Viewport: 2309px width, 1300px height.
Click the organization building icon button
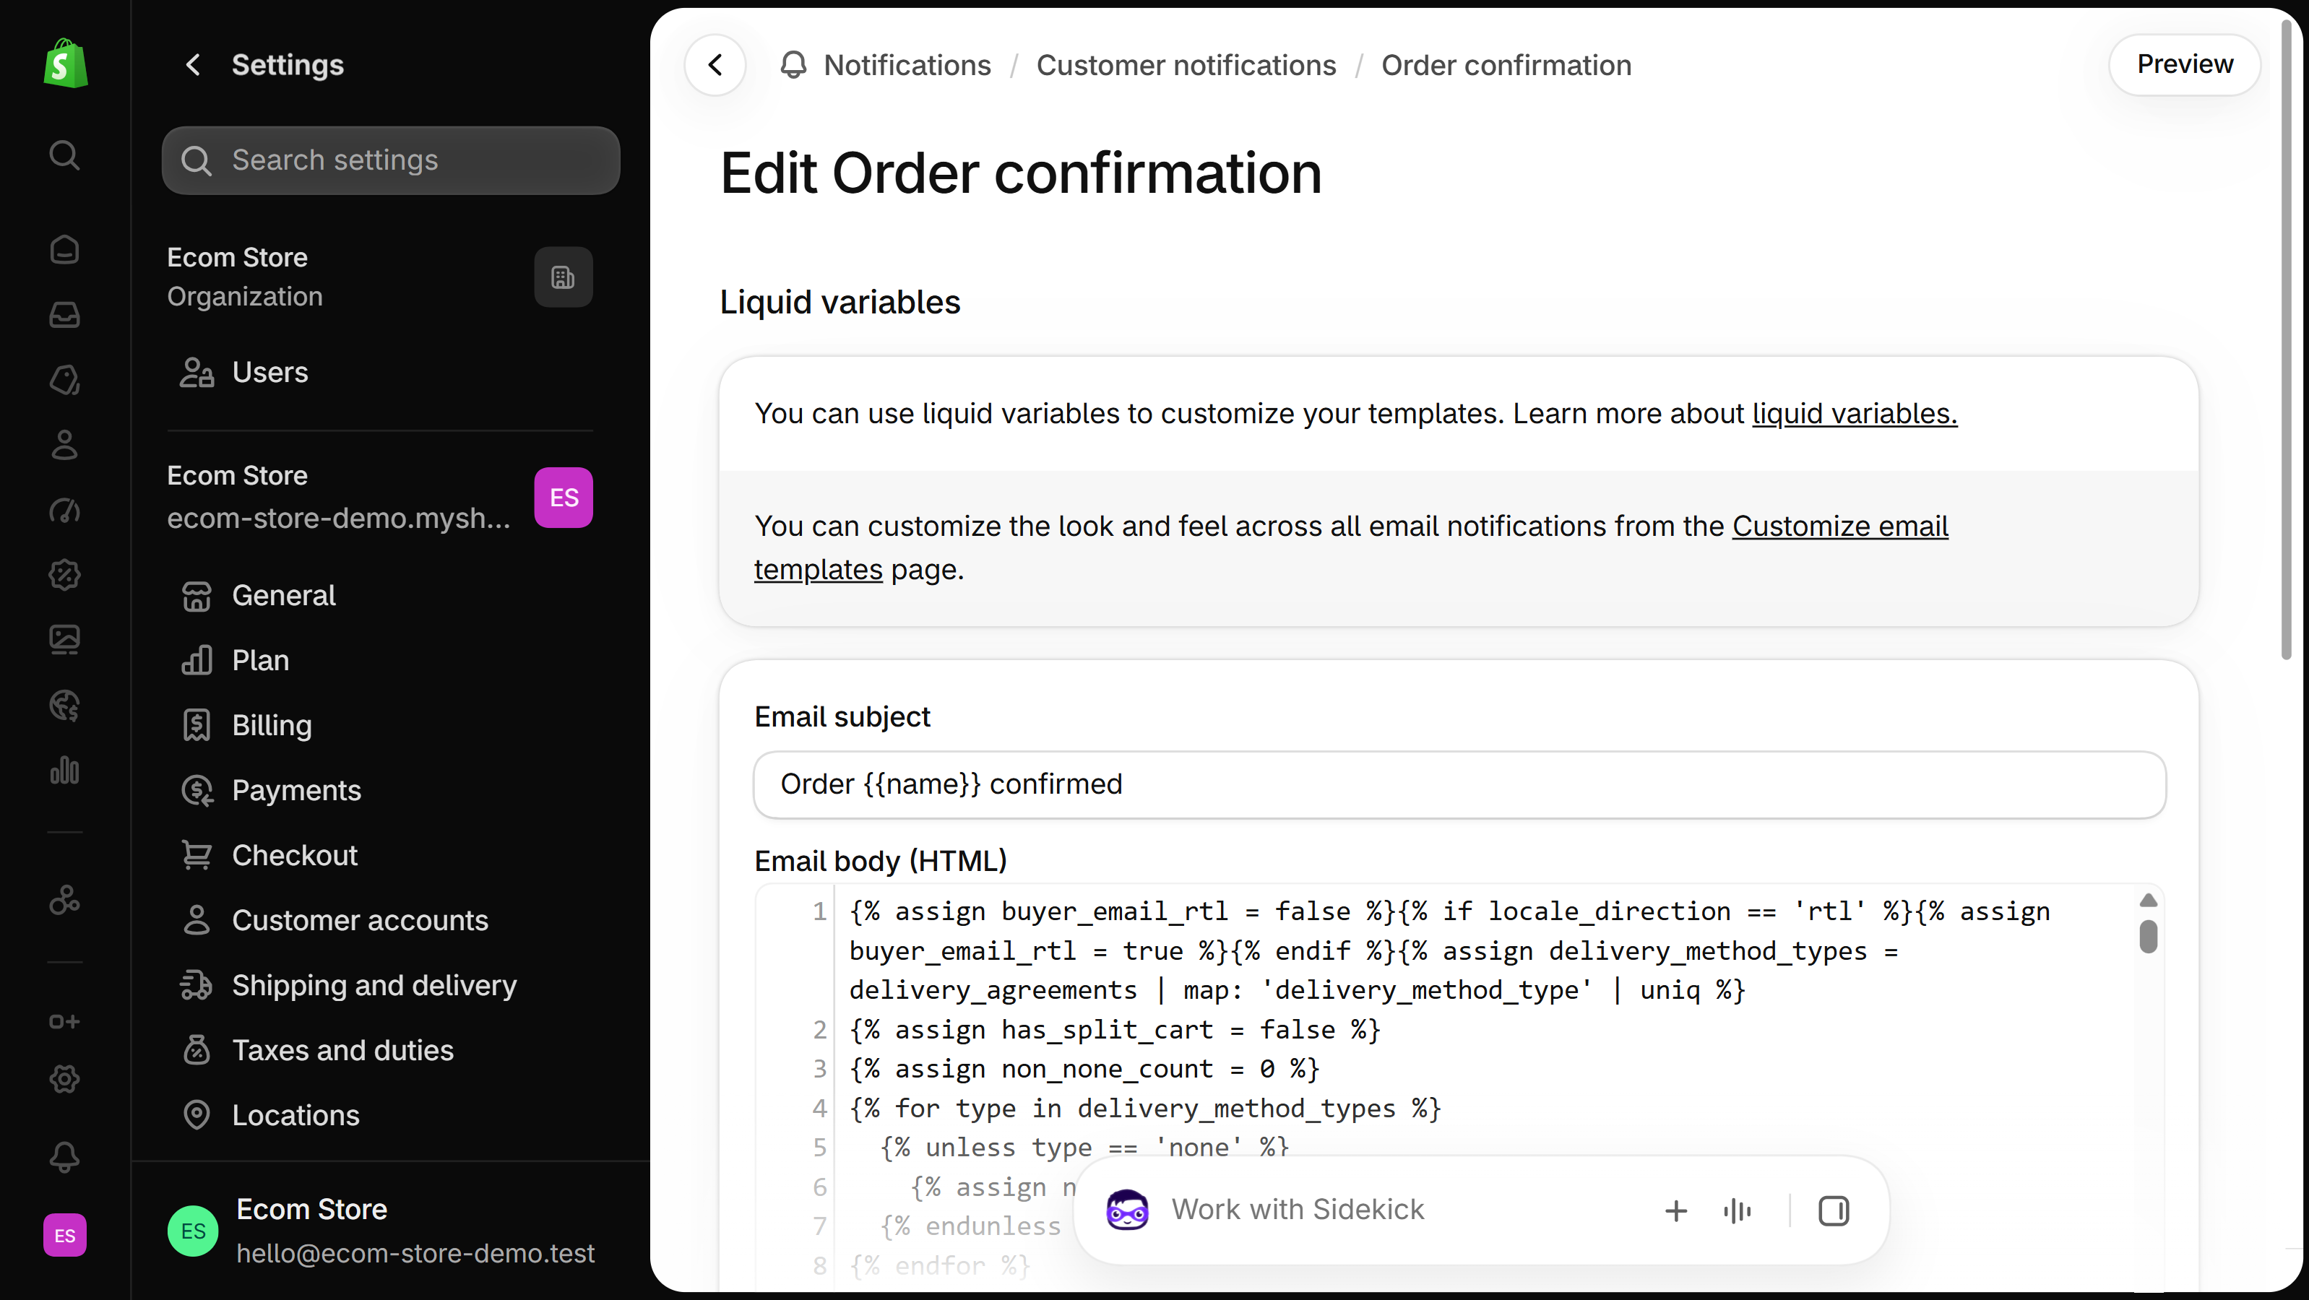(563, 277)
